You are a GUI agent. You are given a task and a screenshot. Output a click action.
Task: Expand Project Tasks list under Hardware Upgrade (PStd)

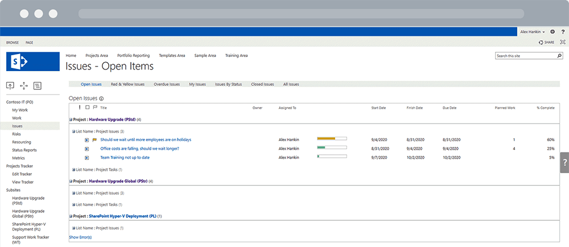[73, 169]
